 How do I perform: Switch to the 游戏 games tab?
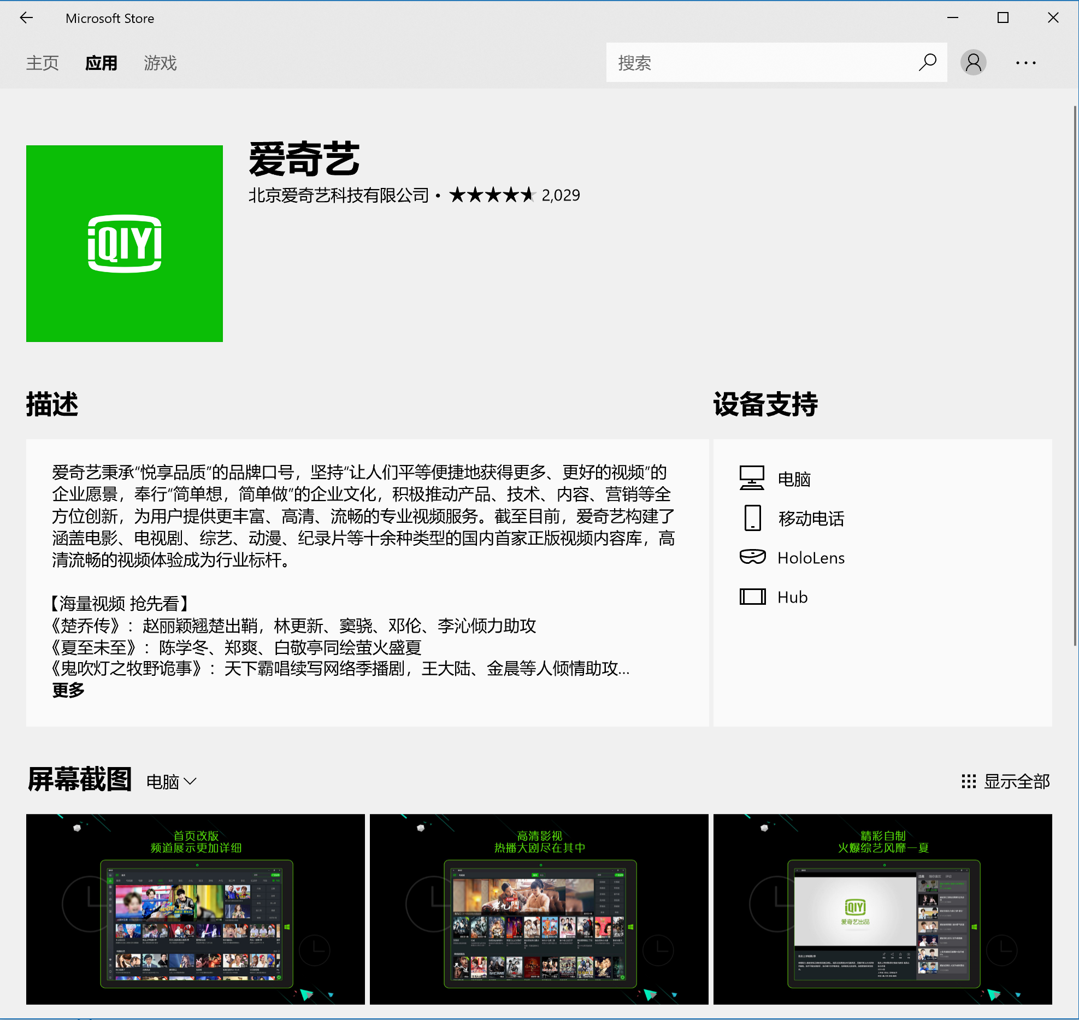pyautogui.click(x=160, y=63)
